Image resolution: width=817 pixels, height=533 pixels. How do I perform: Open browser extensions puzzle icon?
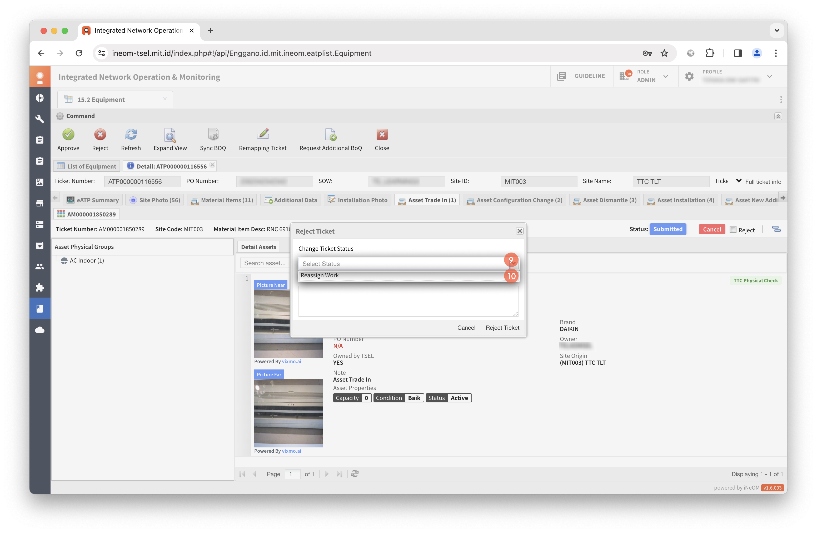click(x=710, y=53)
